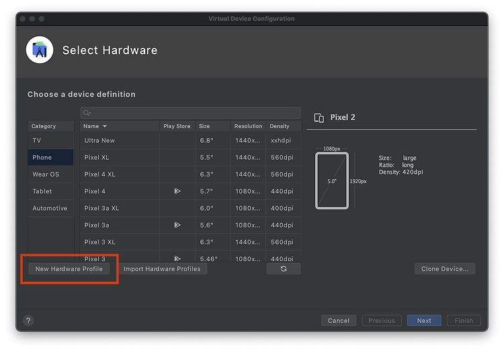Select the Tablet category
504x351 pixels.
51,191
